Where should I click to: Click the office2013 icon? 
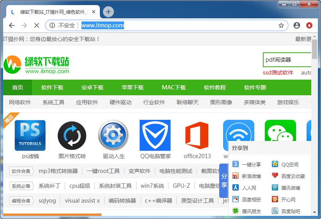click(197, 135)
